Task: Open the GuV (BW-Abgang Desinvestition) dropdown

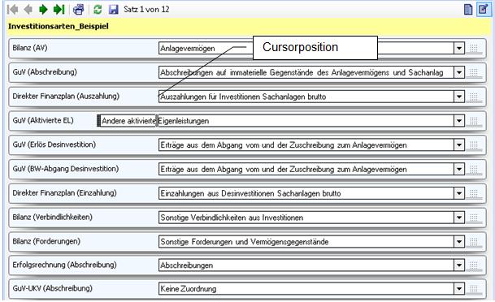Action: [459, 170]
